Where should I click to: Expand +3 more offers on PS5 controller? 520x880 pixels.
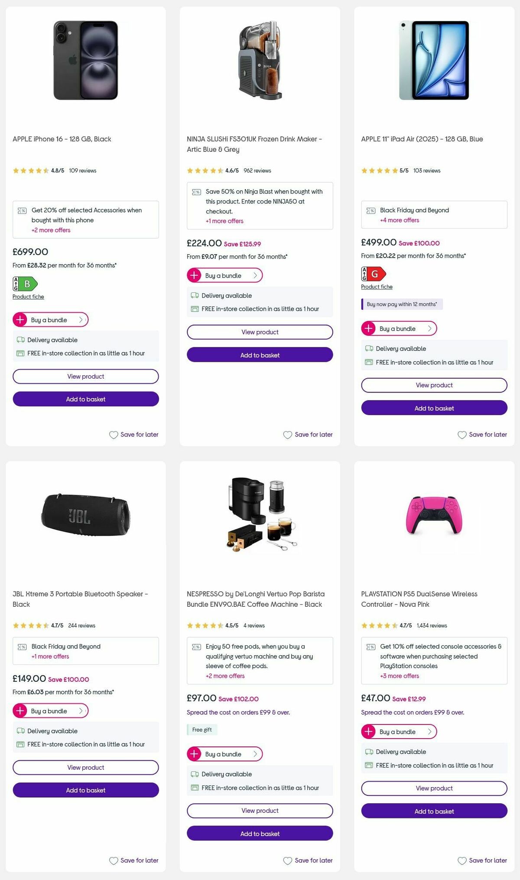(399, 676)
